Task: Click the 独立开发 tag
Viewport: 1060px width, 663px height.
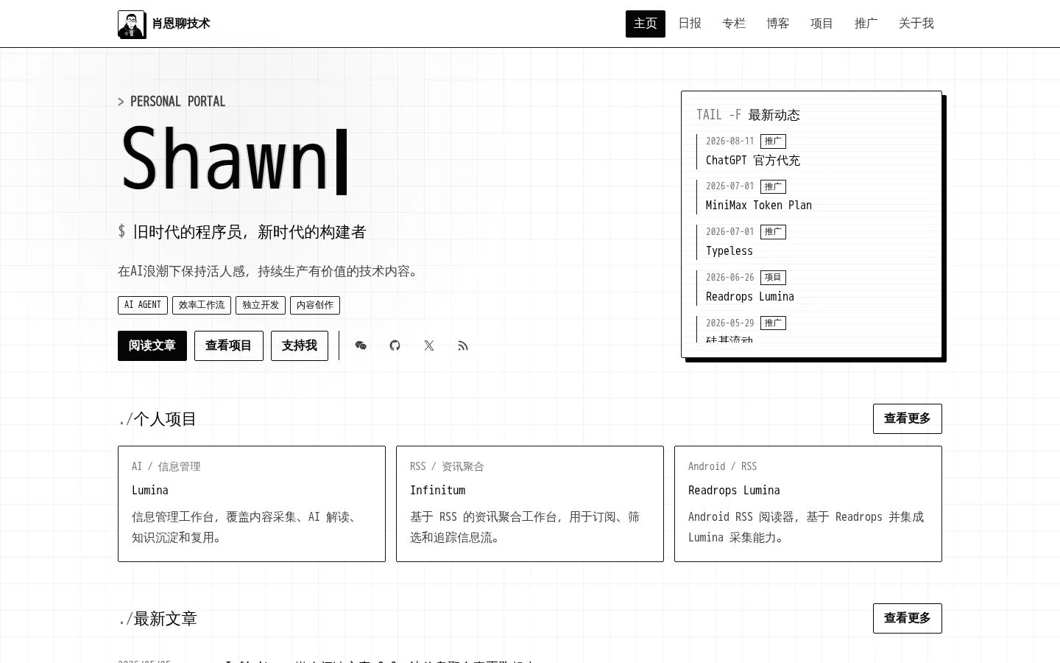Action: coord(261,305)
